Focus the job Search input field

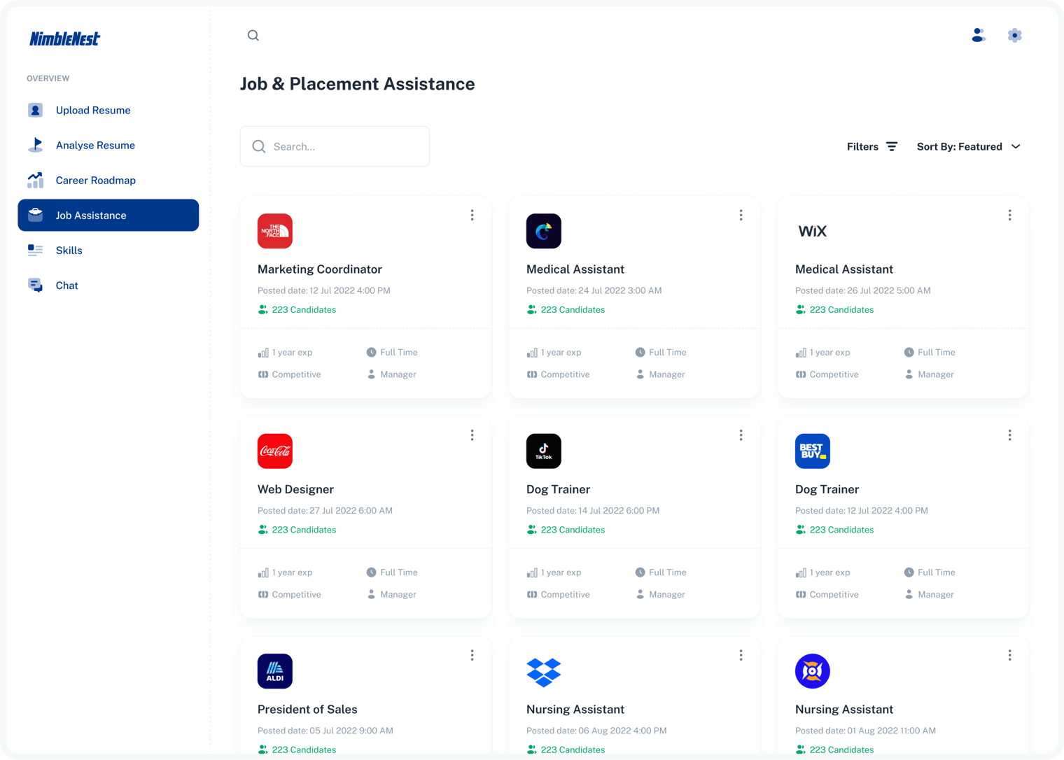click(x=335, y=146)
